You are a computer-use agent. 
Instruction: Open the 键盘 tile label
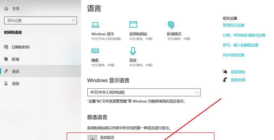pyautogui.click(x=95, y=60)
